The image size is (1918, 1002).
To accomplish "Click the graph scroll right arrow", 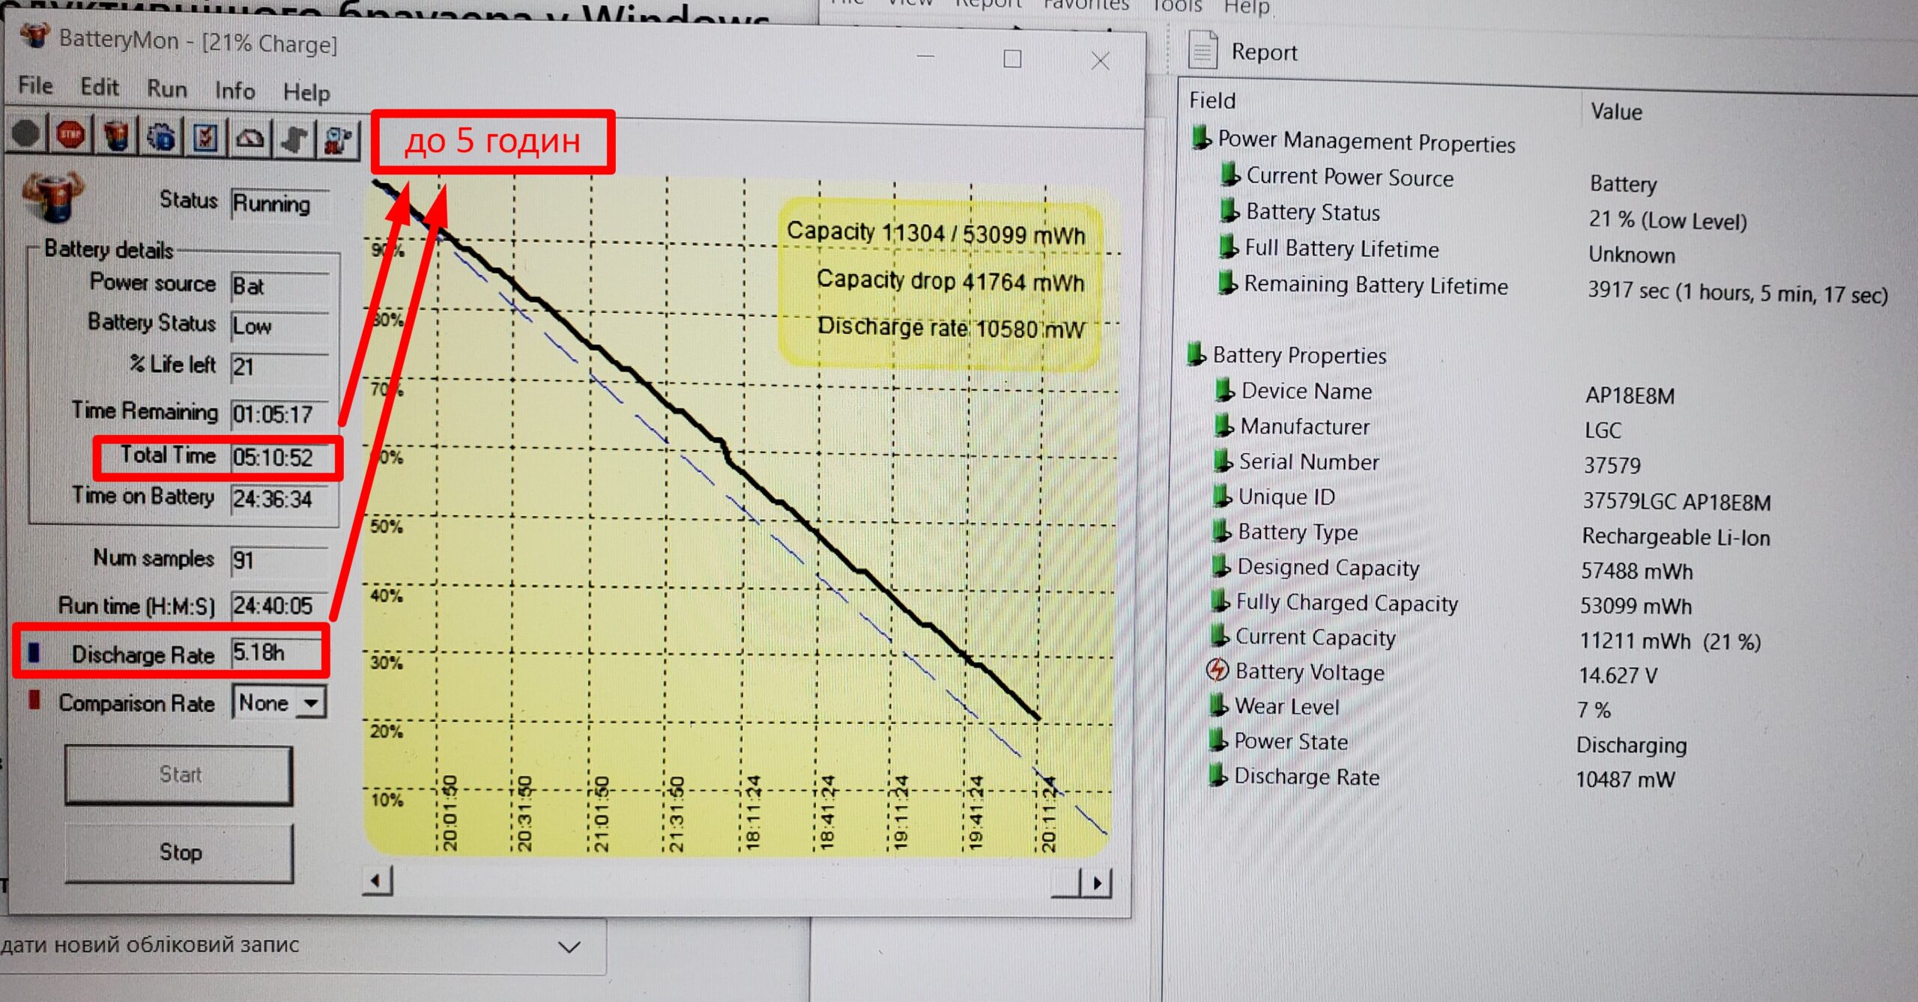I will coord(1097,883).
